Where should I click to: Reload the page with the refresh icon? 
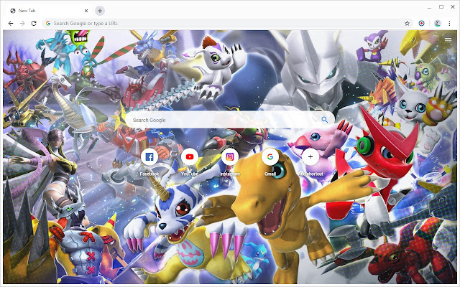pyautogui.click(x=34, y=24)
